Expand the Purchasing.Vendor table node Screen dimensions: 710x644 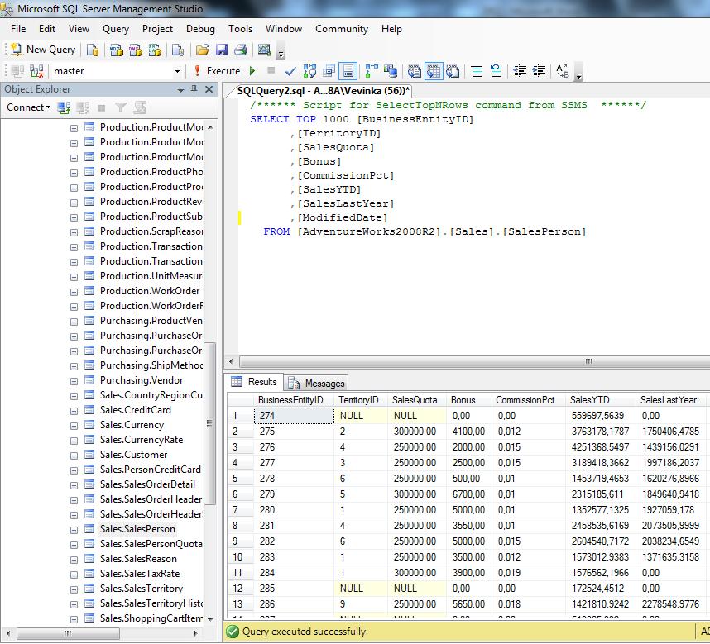tap(74, 381)
